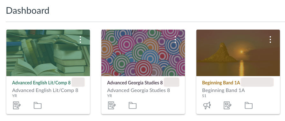This screenshot has width=285, height=121.
Task: Open Files folder icon on Advanced English Lit/Comp 8 card
Action: coord(38,105)
